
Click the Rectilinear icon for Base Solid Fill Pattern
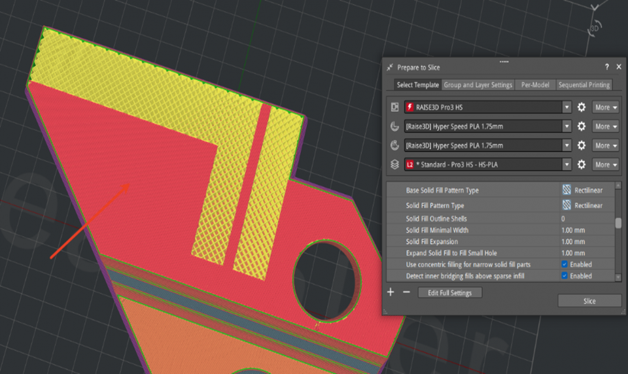click(567, 190)
